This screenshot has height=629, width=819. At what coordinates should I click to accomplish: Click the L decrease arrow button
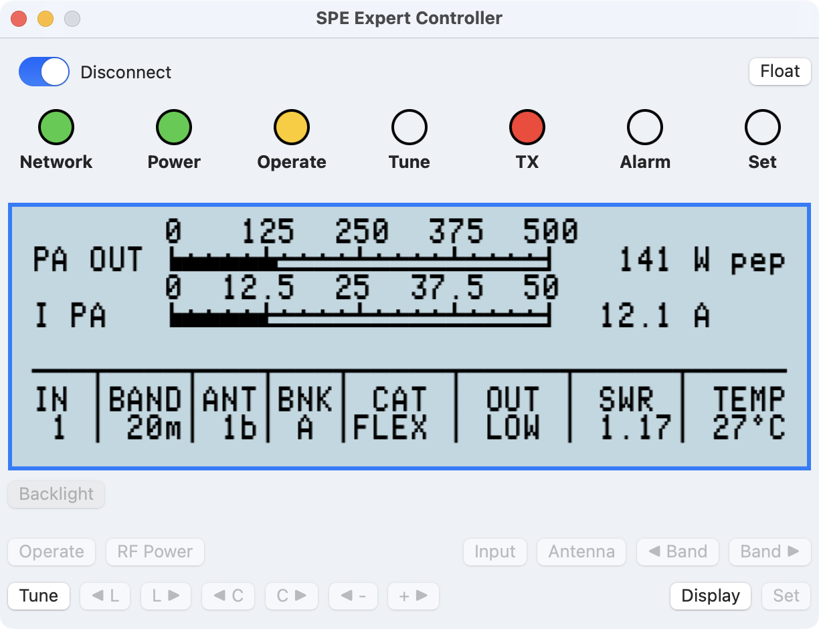(105, 596)
